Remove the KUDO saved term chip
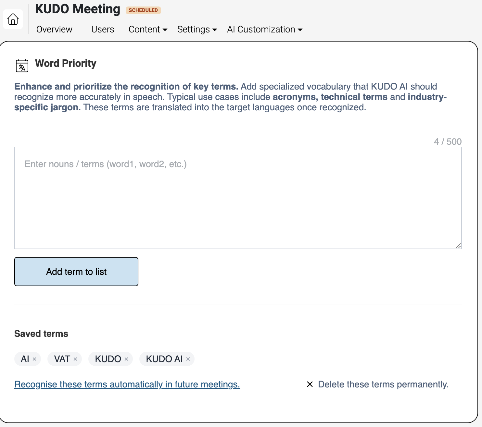This screenshot has height=427, width=482. coord(126,359)
